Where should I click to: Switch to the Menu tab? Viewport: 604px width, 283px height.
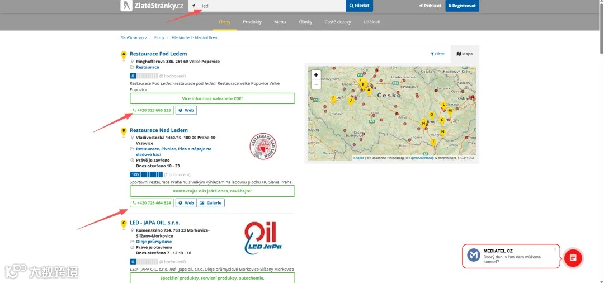click(x=280, y=22)
